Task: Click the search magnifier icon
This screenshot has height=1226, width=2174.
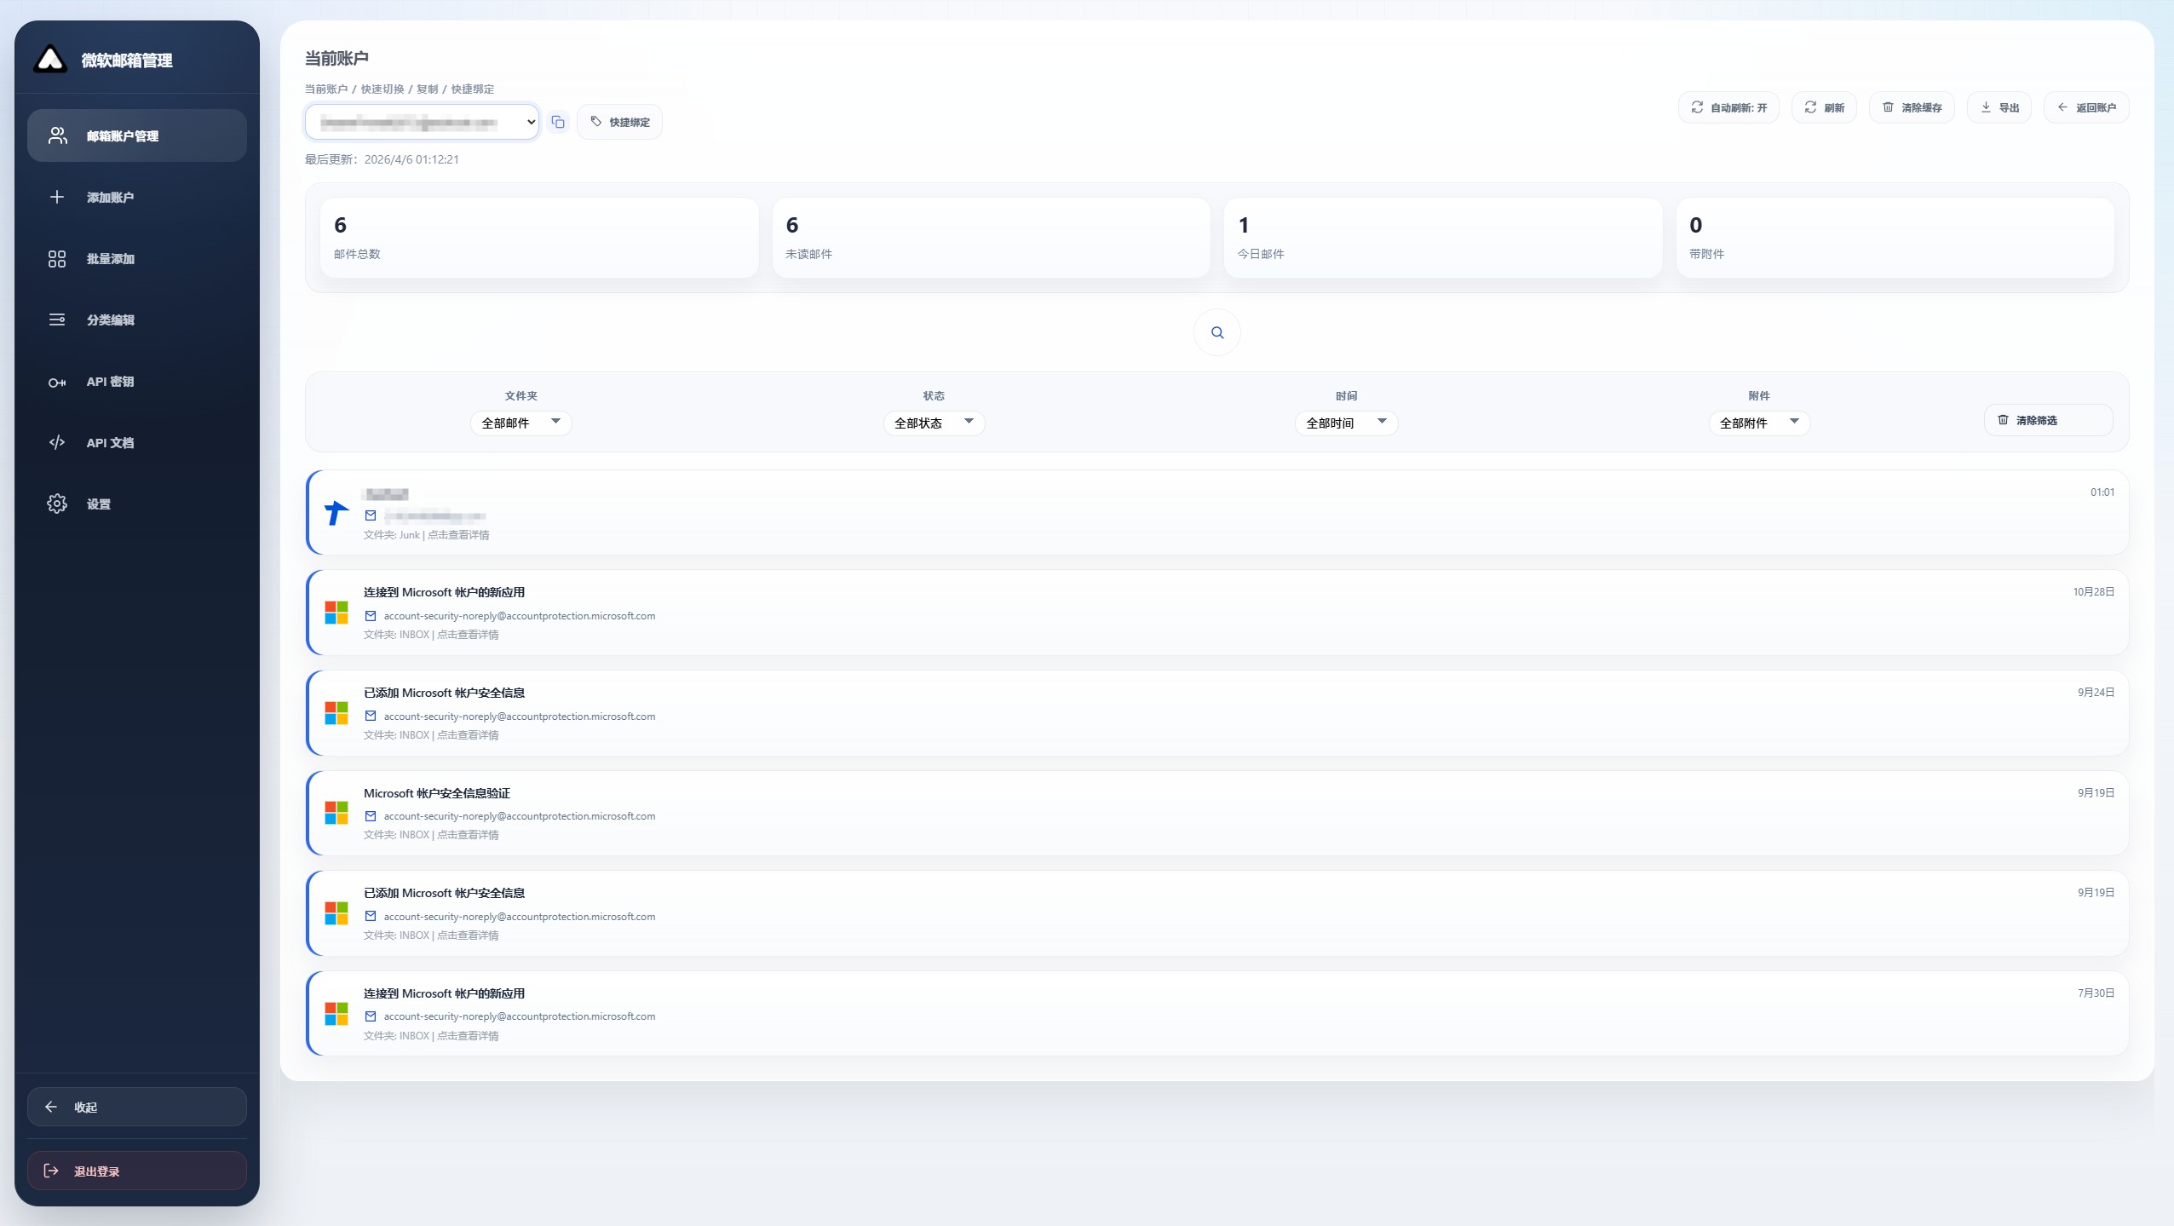Action: [1216, 333]
